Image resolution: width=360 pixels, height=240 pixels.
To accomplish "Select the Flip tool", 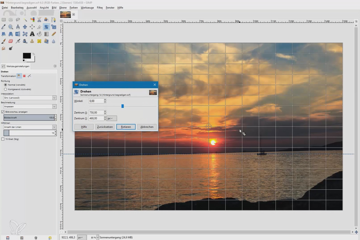I will tap(18, 34).
